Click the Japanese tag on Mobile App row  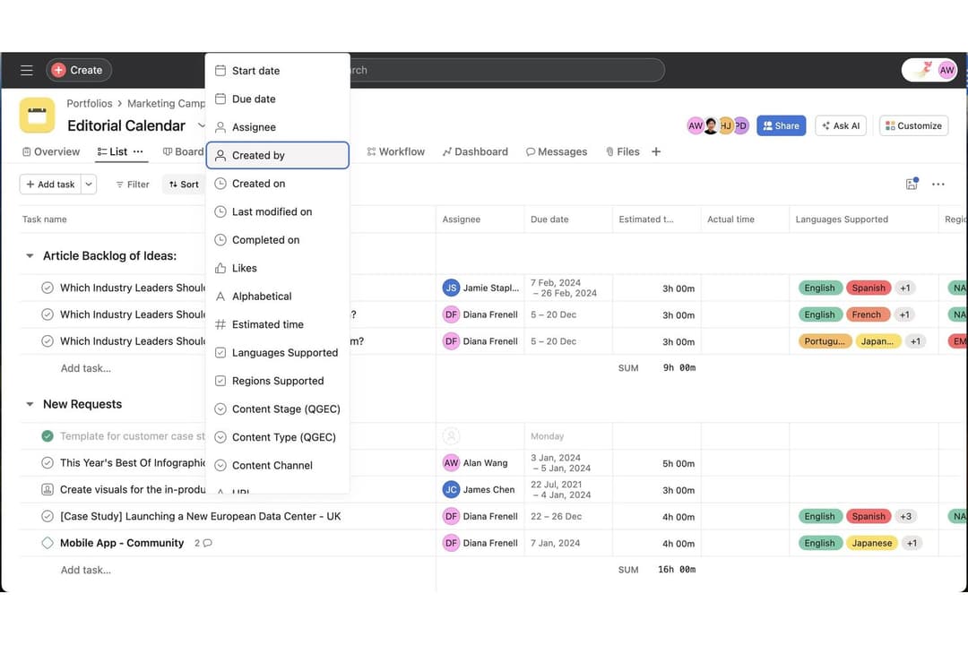coord(872,543)
